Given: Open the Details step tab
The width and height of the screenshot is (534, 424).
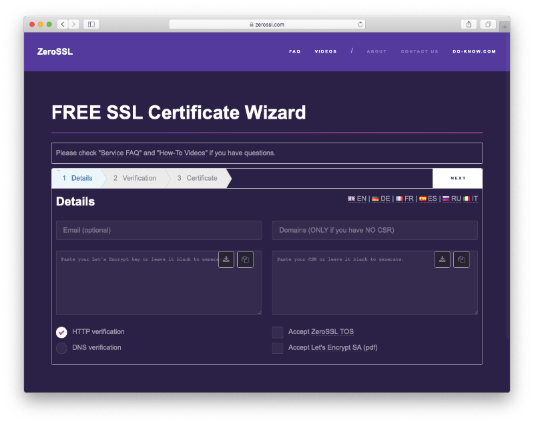Looking at the screenshot, I should 77,178.
